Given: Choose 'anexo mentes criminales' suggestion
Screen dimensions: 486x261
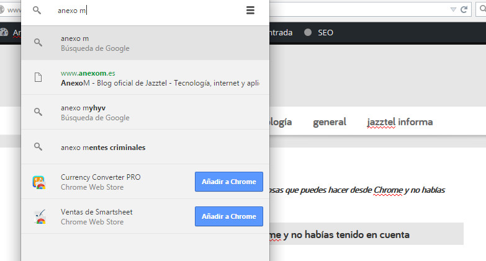Looking at the screenshot, I should pos(145,147).
